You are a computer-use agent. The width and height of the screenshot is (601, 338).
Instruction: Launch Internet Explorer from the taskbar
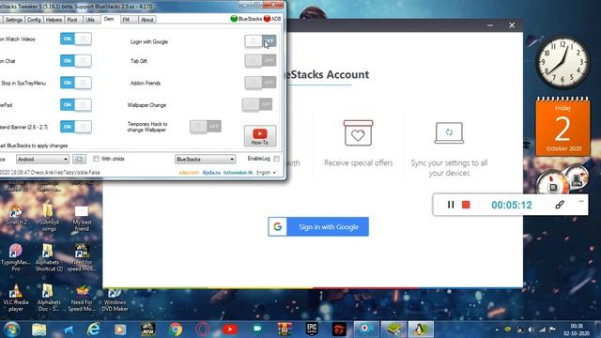tap(94, 330)
